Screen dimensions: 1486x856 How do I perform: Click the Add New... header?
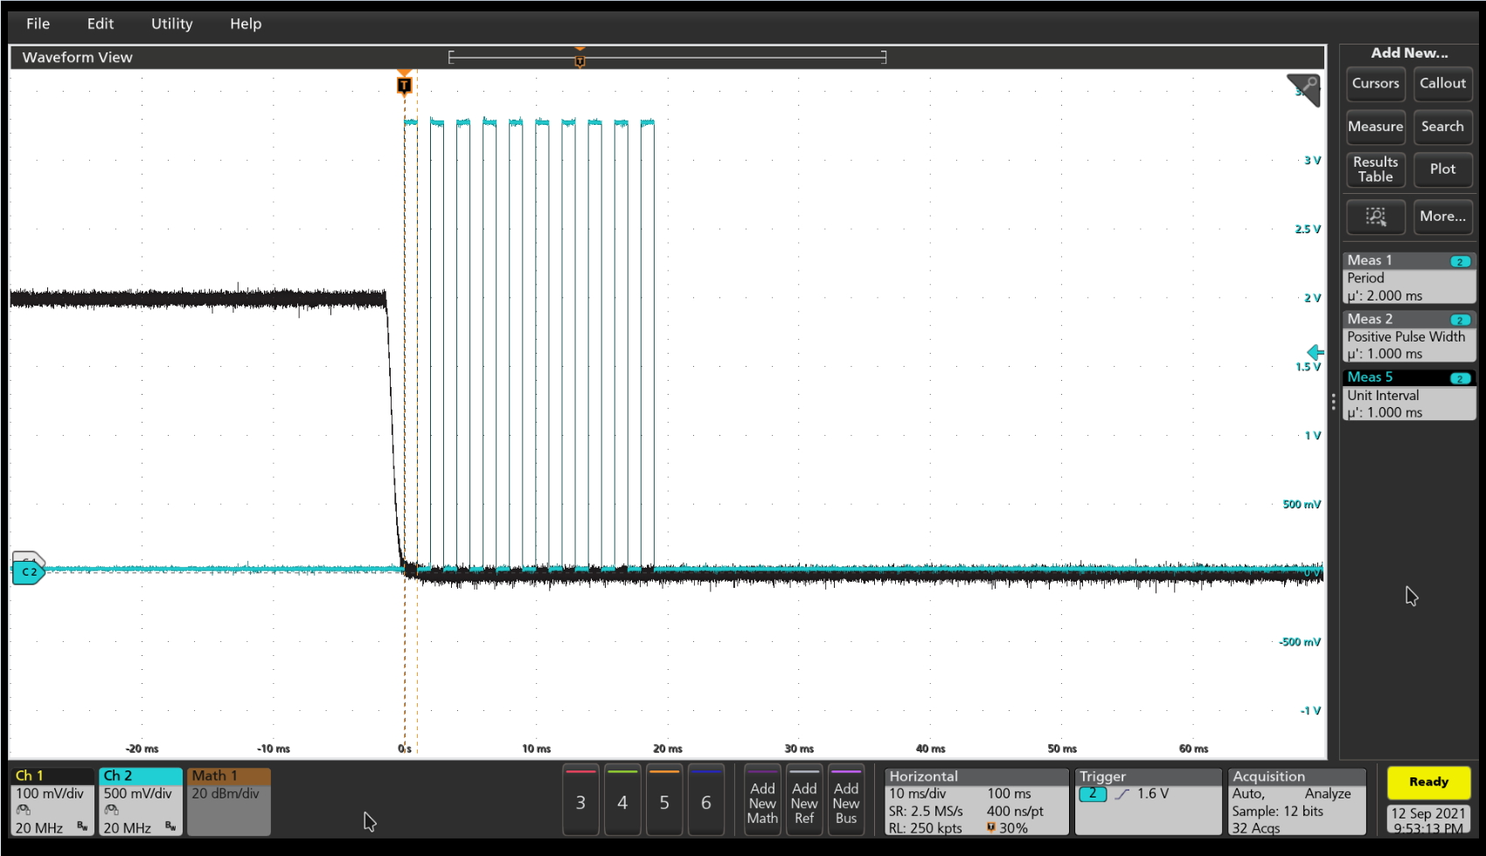tap(1409, 53)
